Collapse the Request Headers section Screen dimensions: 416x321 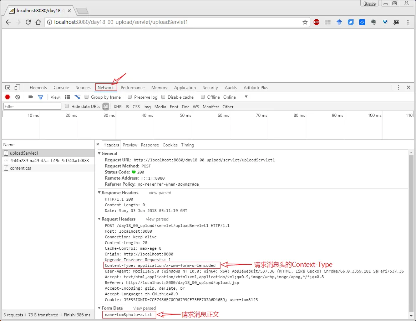click(99, 219)
